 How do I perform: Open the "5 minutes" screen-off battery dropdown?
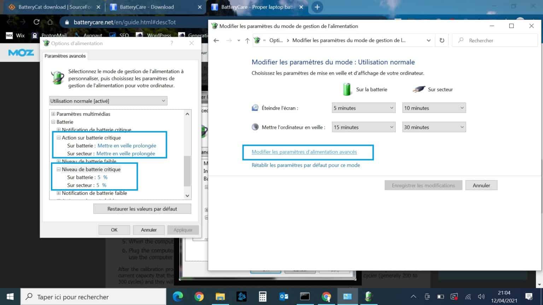(363, 108)
